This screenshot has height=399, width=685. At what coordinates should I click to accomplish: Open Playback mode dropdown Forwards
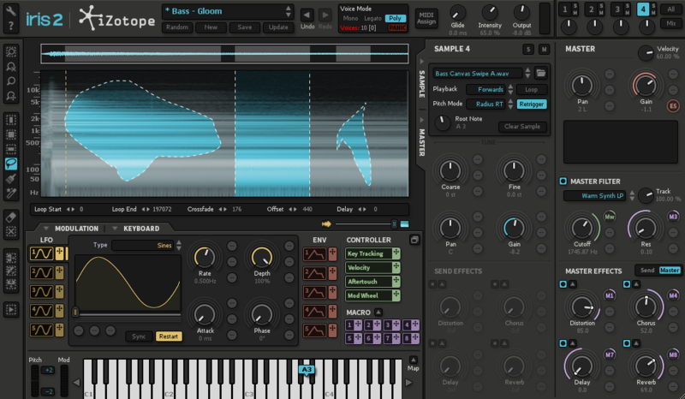click(485, 89)
